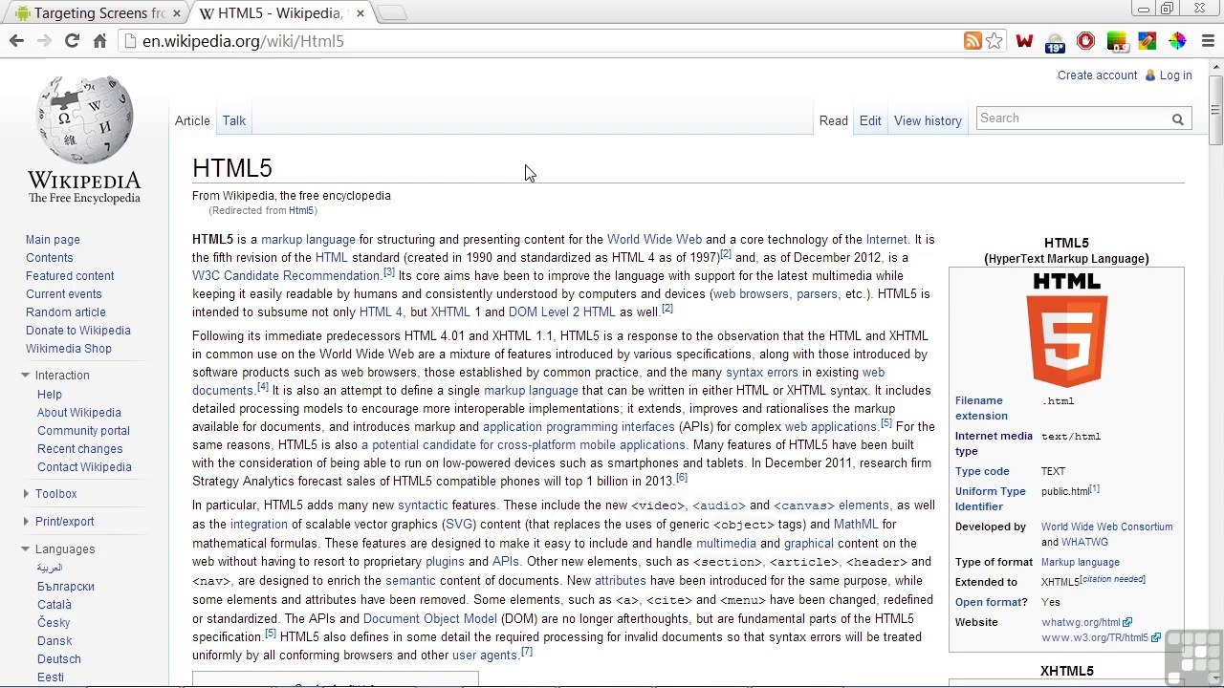This screenshot has height=688, width=1224.
Task: Open the World Wide Web Consortium link in infobox
Action: (1106, 527)
